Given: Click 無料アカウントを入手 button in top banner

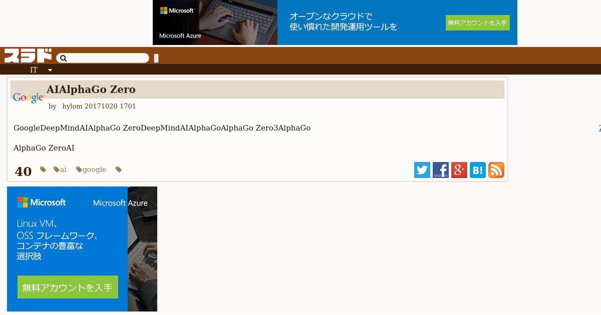Looking at the screenshot, I should coord(478,22).
